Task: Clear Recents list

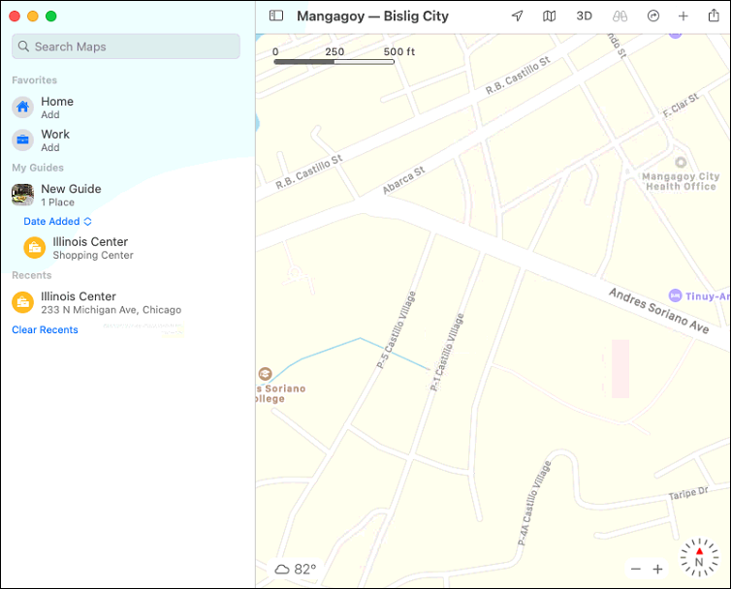Action: pyautogui.click(x=45, y=330)
